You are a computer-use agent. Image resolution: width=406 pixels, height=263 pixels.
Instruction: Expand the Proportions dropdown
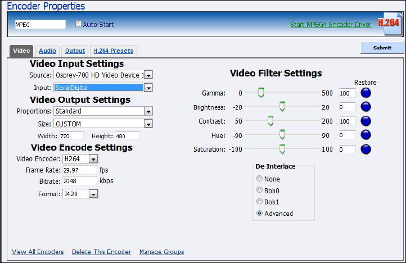click(x=148, y=111)
